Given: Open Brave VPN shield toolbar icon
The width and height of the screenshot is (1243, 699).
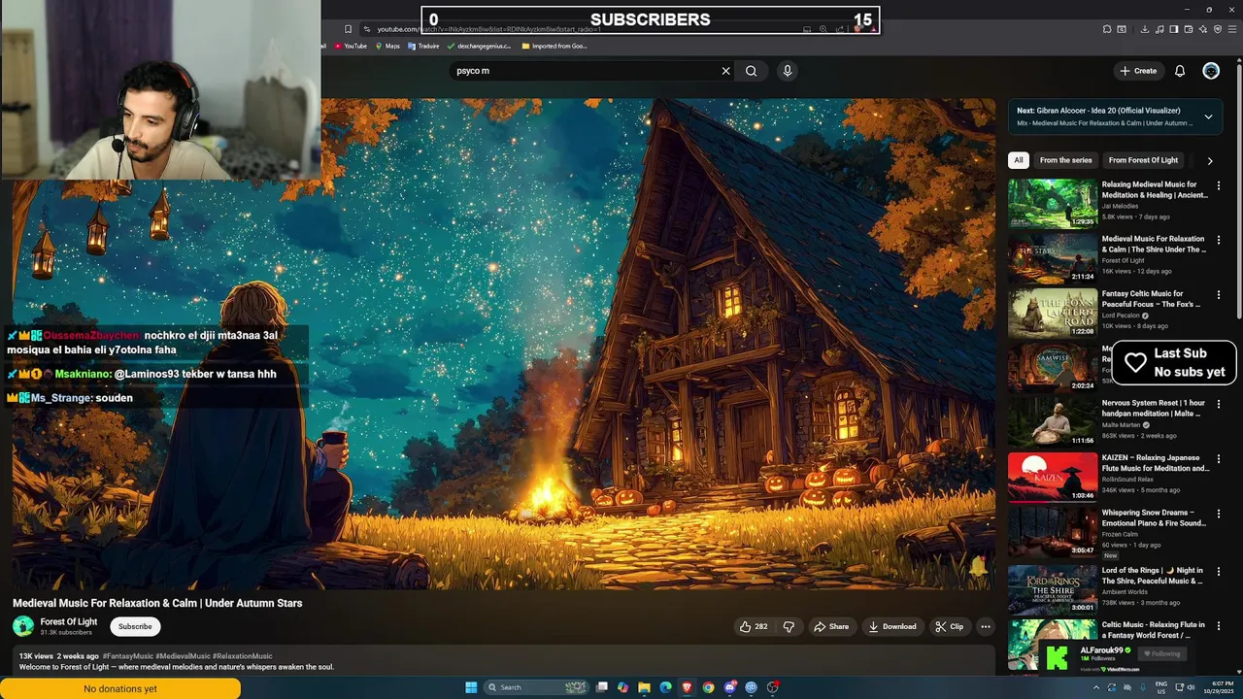Looking at the screenshot, I should click(x=1218, y=29).
